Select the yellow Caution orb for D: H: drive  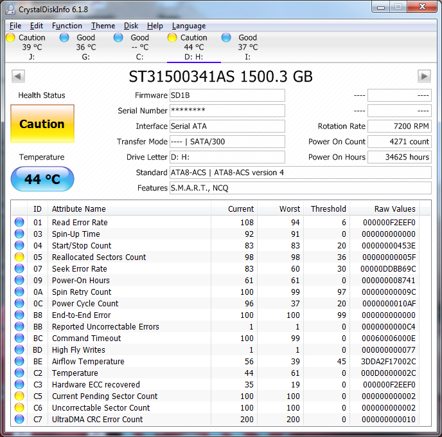[172, 37]
